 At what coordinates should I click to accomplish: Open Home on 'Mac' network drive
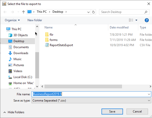pyautogui.click(x=21, y=83)
